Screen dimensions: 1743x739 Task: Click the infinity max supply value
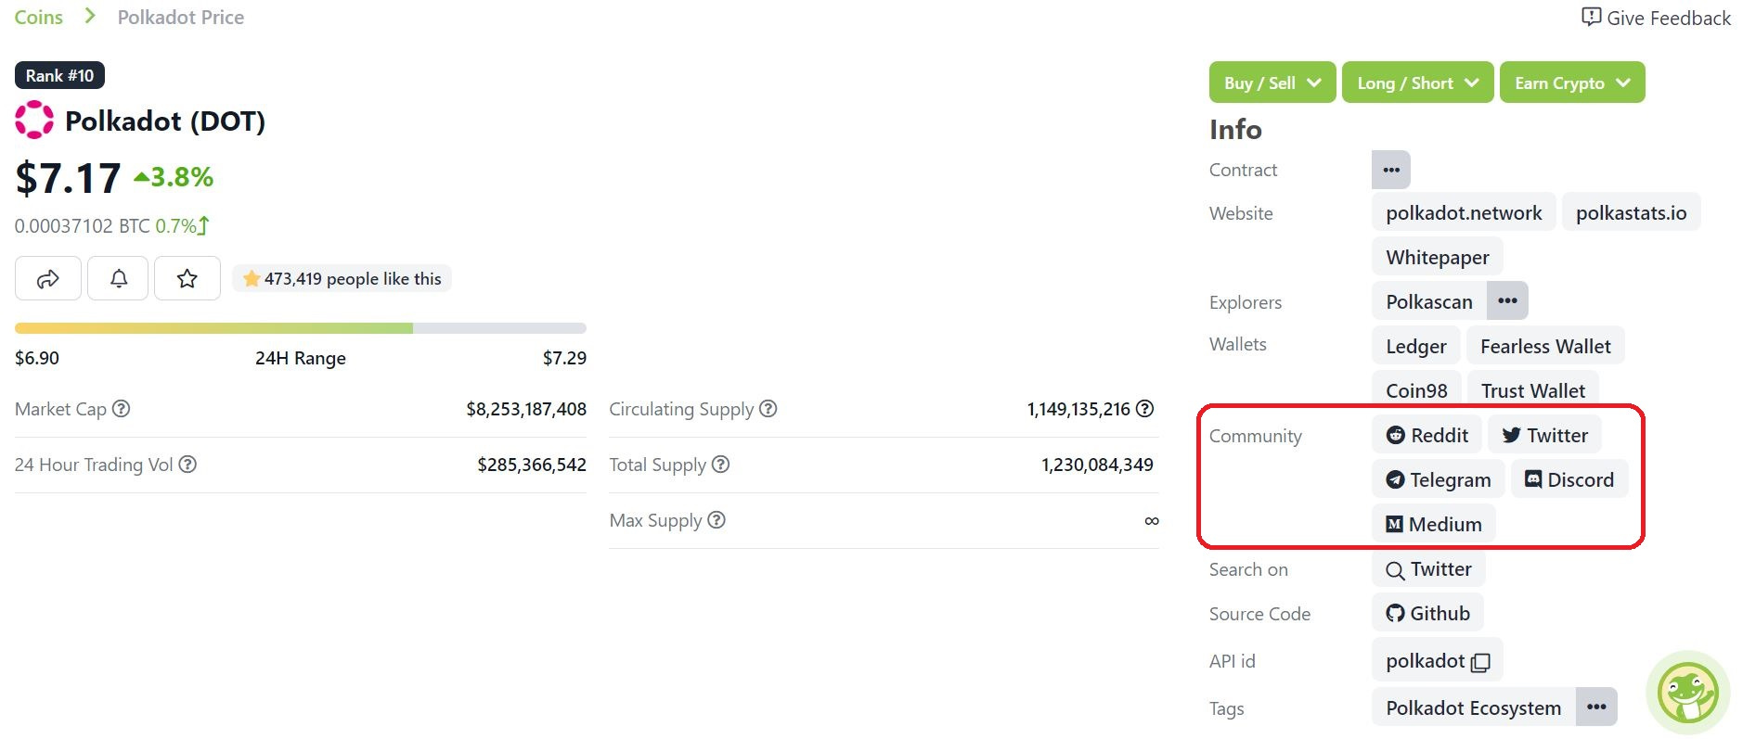(1151, 520)
